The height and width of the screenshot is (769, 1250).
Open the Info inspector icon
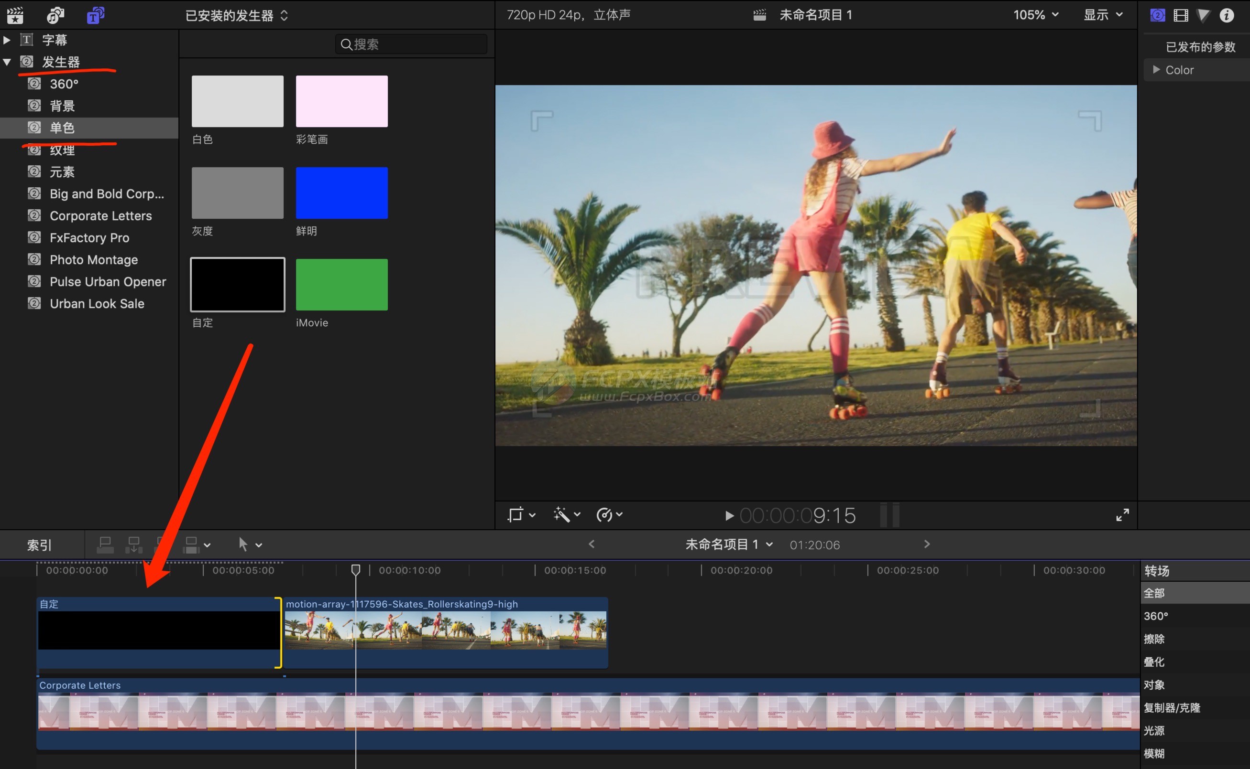[1227, 15]
